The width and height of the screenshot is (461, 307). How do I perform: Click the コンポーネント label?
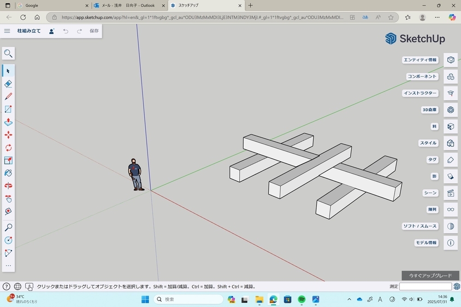(422, 76)
